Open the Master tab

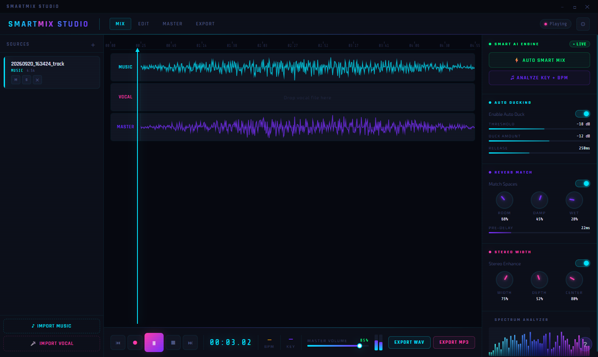point(173,24)
